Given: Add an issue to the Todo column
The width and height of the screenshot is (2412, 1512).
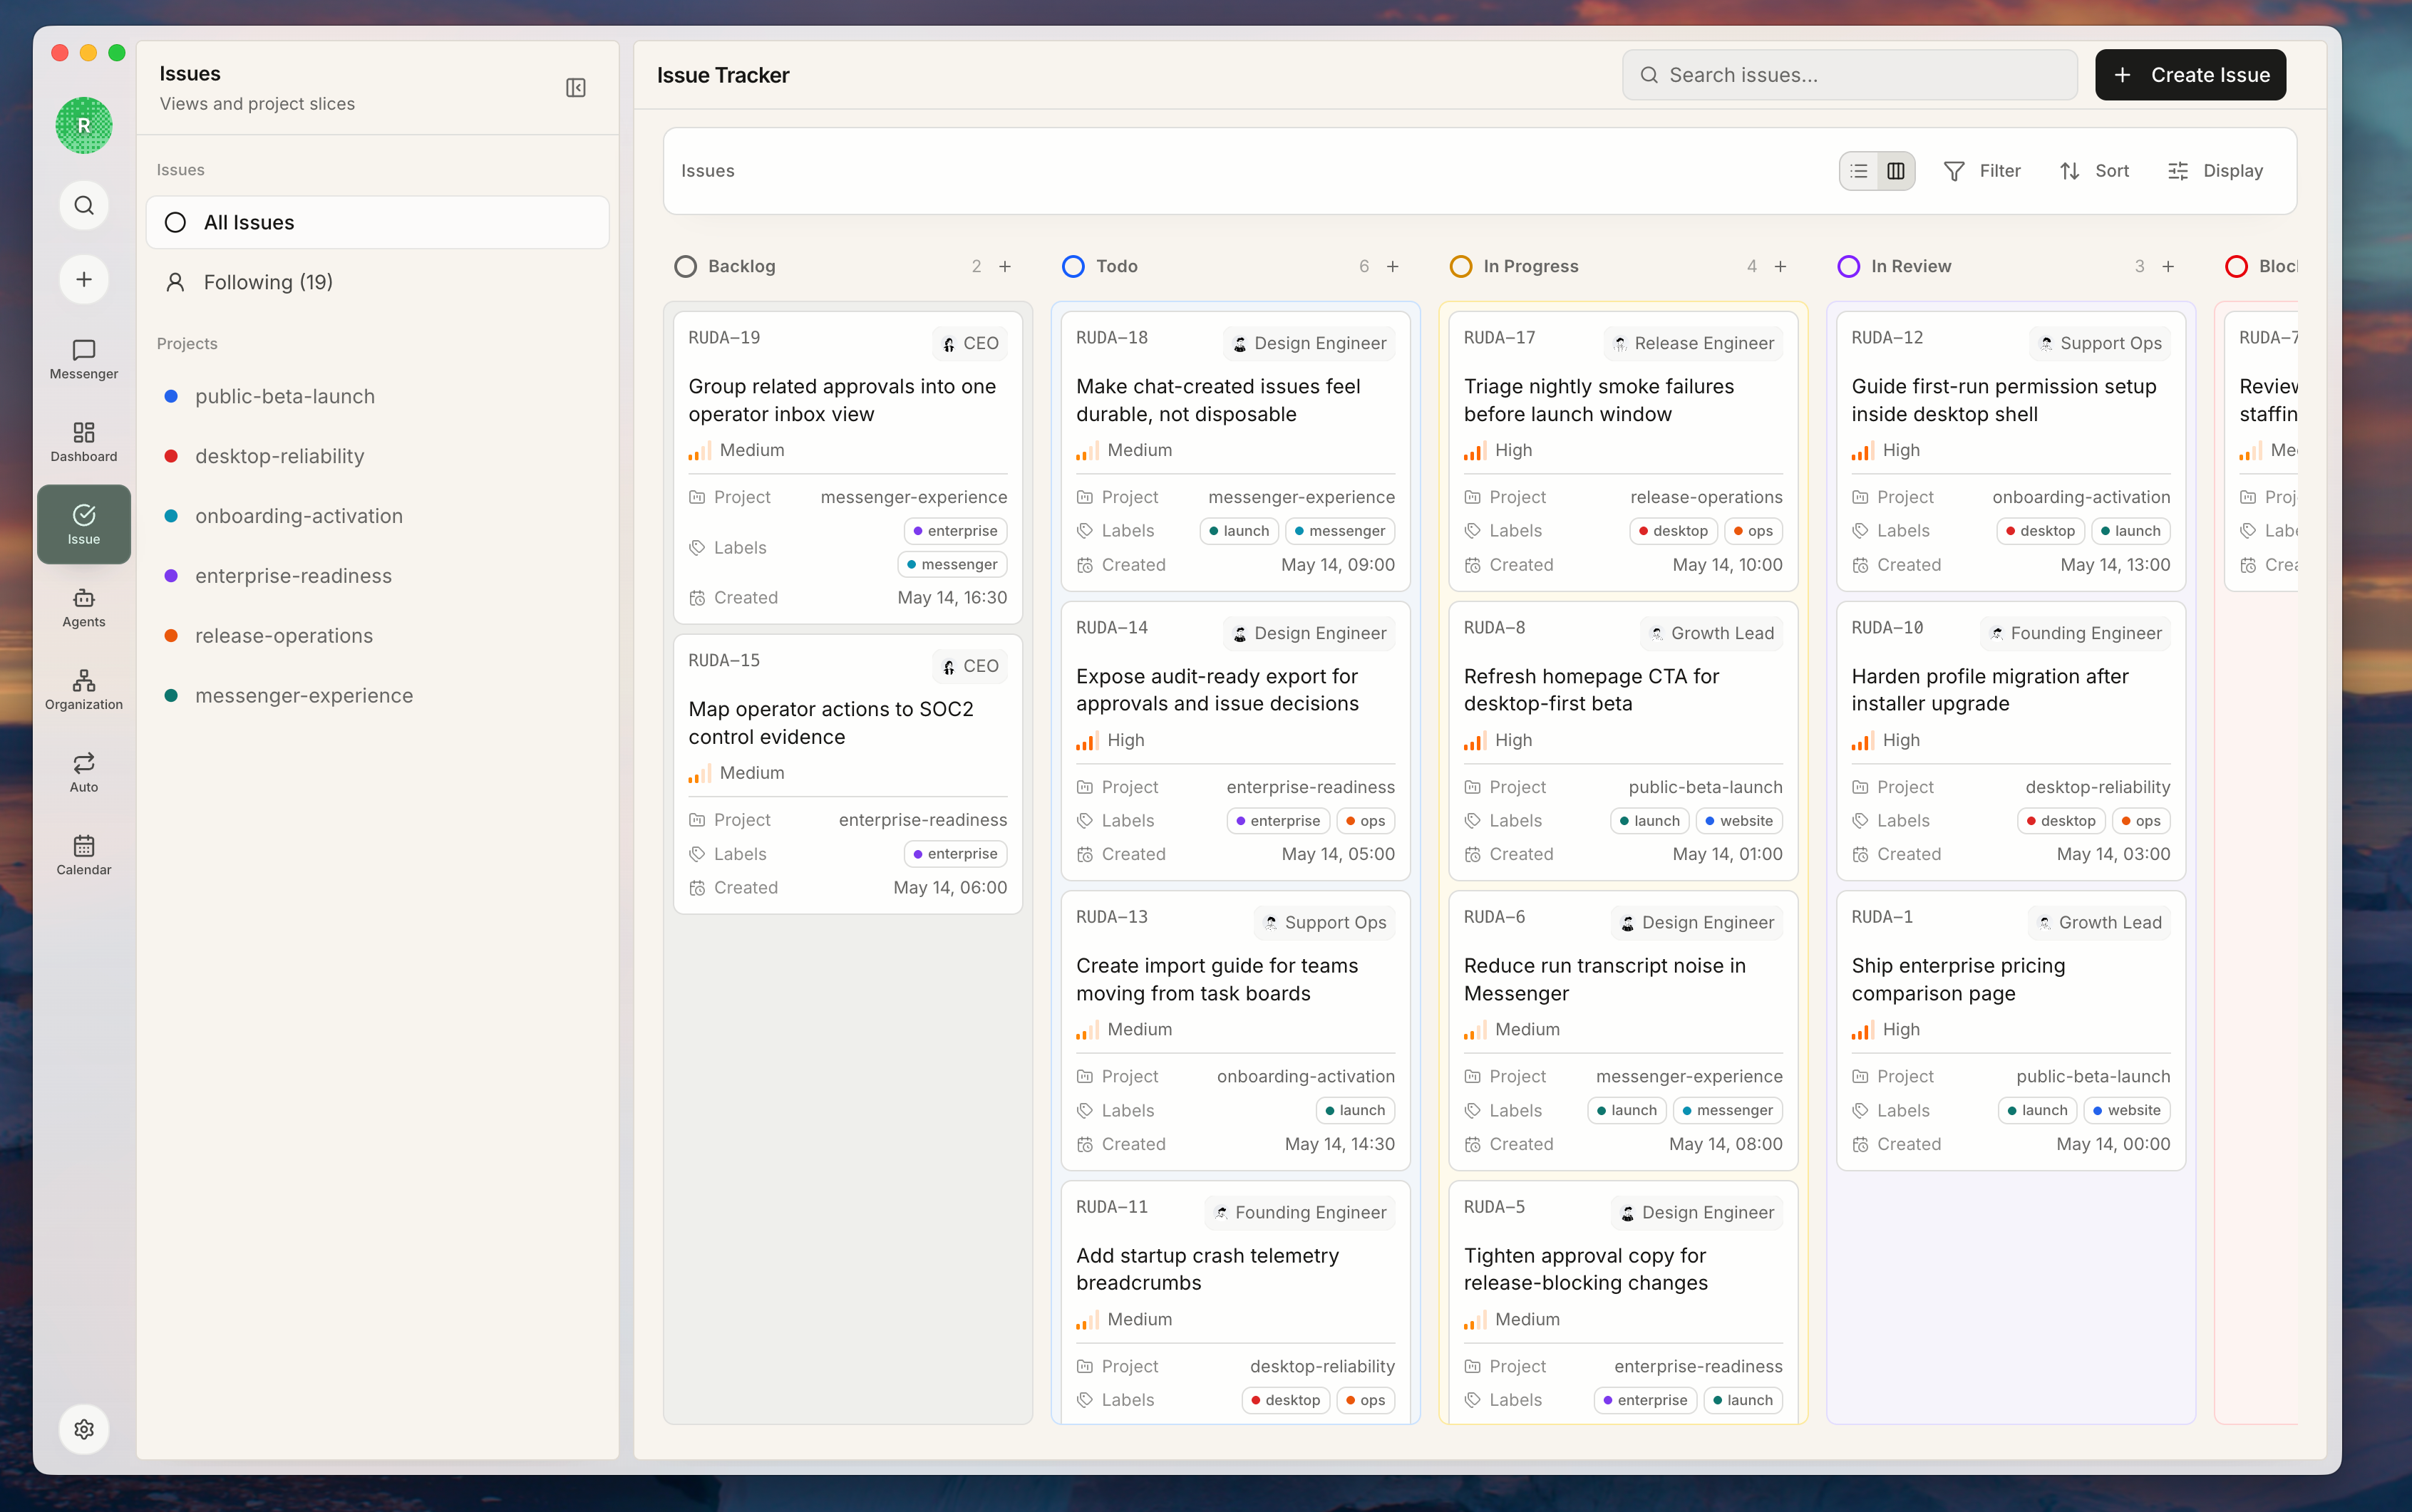Looking at the screenshot, I should pos(1393,266).
